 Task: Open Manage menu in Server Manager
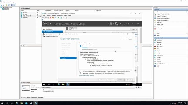click(x=122, y=24)
